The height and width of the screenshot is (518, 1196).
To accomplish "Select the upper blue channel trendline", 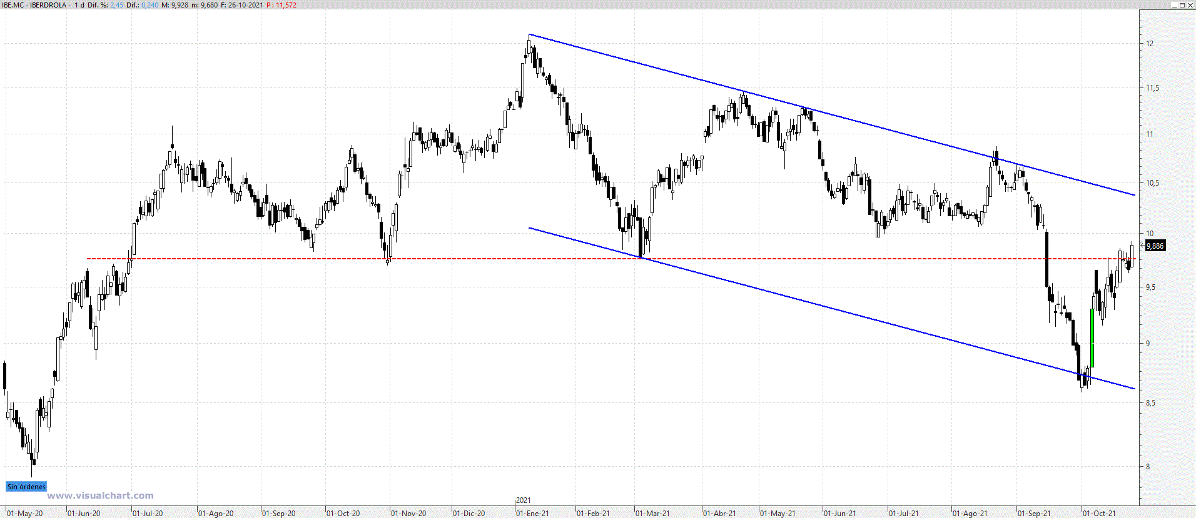I will coord(876,127).
